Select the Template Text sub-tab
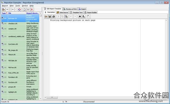The height and width of the screenshot is (104, 170). [x=76, y=12]
